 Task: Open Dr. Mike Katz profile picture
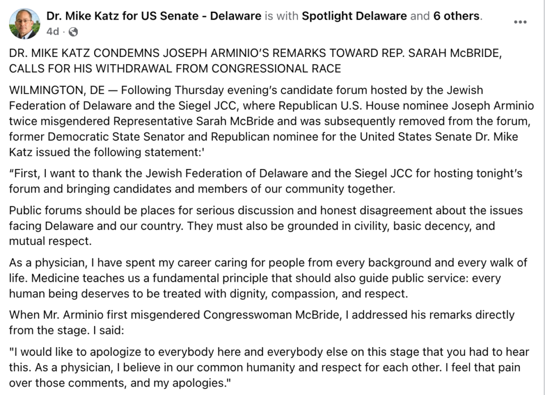coord(24,23)
